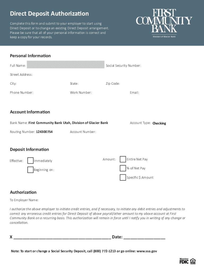Select the % of Net Pay checkbox
Viewport: 204px width, 271px height.
[123, 168]
